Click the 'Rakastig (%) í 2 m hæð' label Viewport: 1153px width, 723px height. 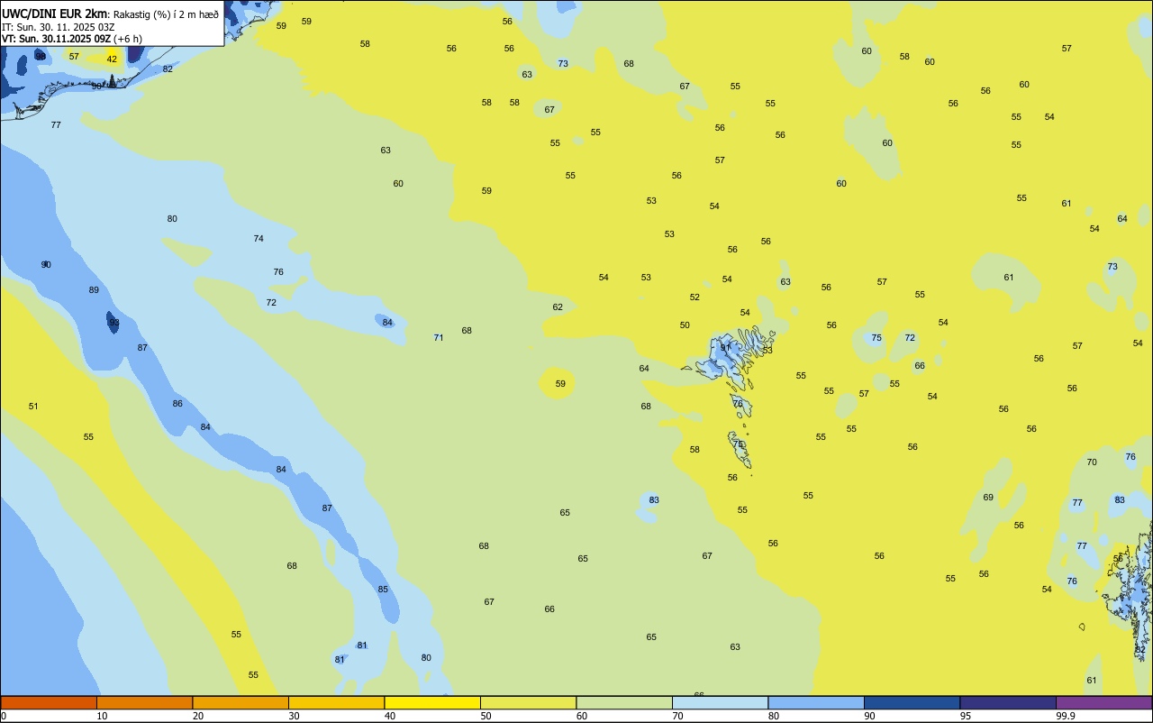point(166,14)
